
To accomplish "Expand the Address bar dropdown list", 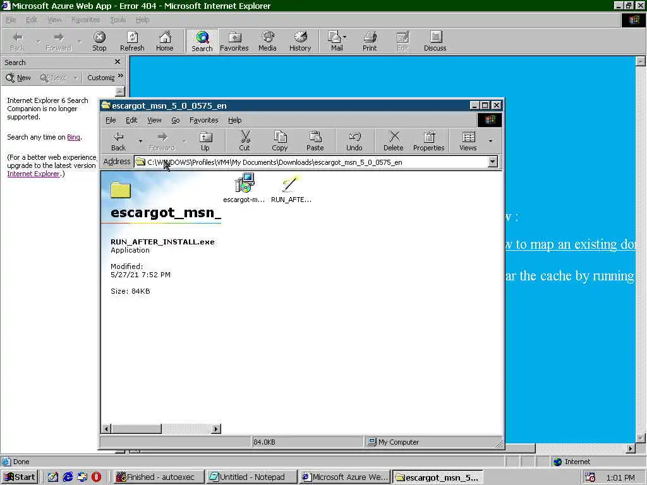I will pos(493,162).
